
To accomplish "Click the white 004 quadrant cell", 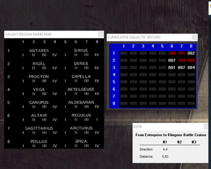I will click(191, 68).
